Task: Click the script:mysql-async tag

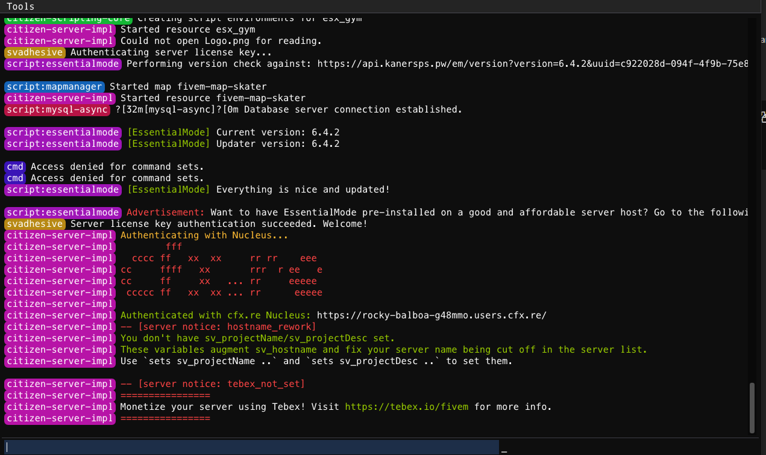Action: click(x=57, y=110)
